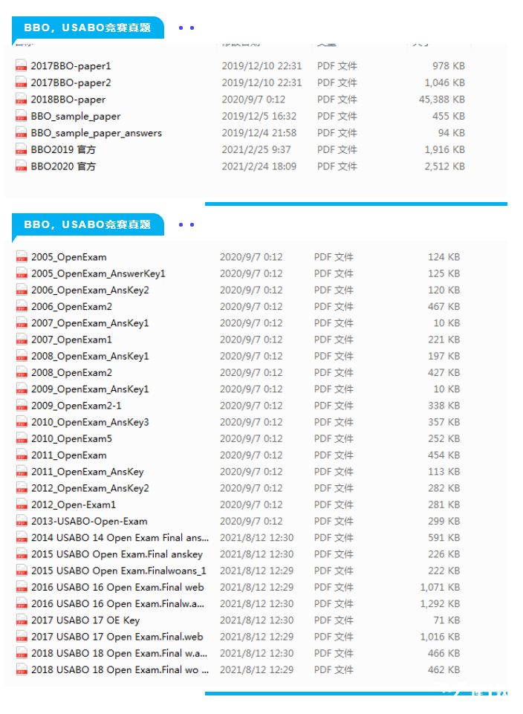
Task: Click the 45,388 KB size of 2018BBO-paper
Action: pyautogui.click(x=442, y=100)
